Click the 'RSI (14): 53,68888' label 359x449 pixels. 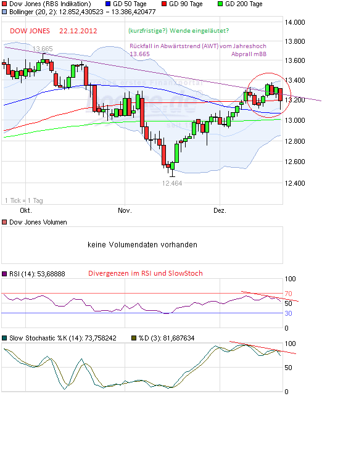tap(37, 274)
